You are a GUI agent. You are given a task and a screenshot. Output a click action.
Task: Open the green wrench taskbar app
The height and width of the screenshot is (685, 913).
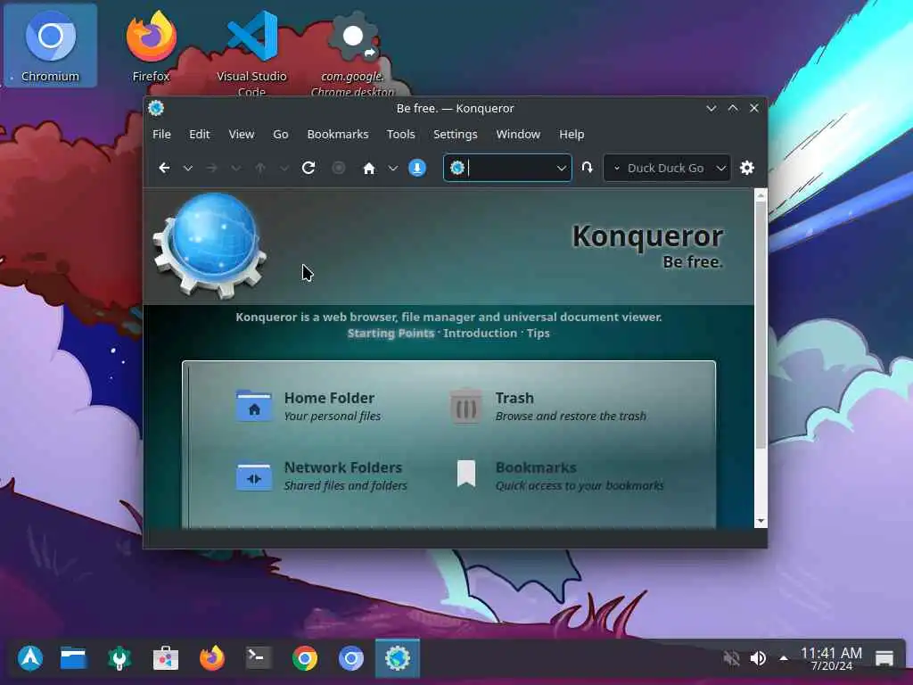click(x=119, y=658)
